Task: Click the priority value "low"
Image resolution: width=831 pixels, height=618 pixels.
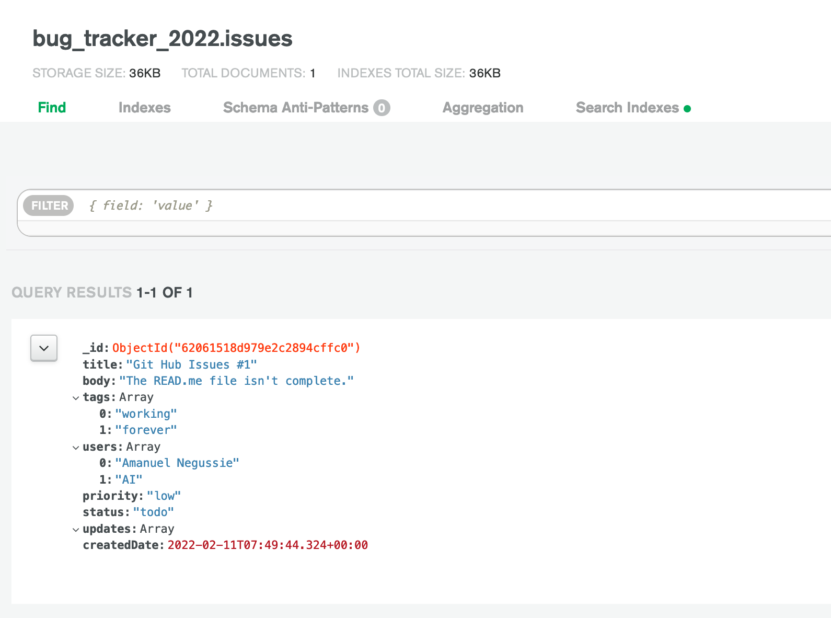Action: 164,496
